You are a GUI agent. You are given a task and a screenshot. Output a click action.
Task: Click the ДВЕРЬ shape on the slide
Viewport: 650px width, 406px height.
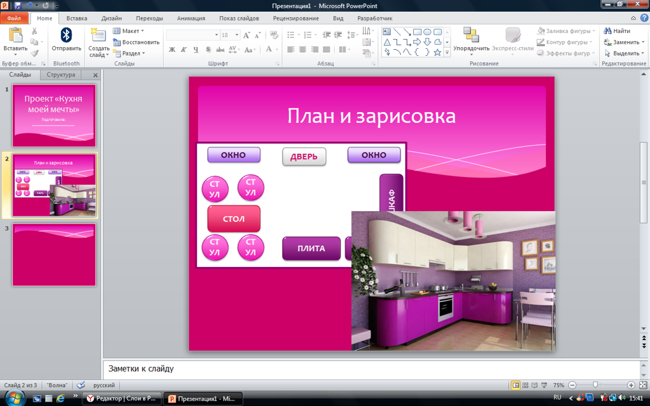click(304, 156)
